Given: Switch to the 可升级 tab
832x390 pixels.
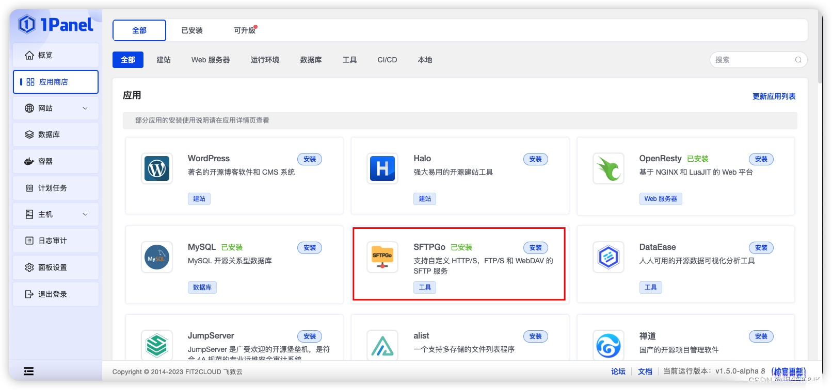Looking at the screenshot, I should (245, 30).
